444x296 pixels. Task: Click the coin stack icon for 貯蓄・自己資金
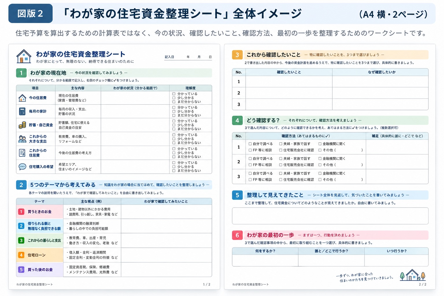(22, 125)
